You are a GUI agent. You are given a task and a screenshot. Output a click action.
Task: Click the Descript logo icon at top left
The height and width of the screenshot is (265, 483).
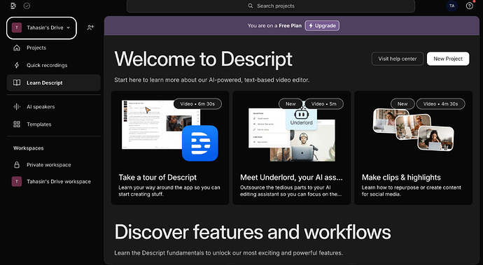13,6
